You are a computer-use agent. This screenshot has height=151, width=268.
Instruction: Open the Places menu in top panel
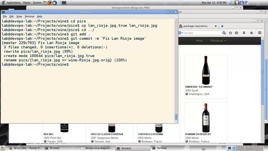tap(27, 3)
